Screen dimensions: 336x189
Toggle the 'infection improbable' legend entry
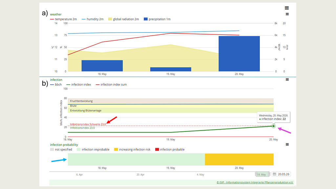coord(93,149)
